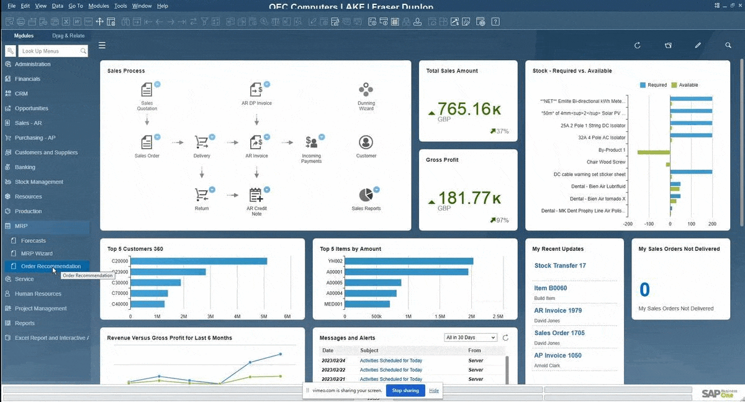Open Item B0060 in My Recent Updates
This screenshot has height=402, width=745.
(x=551, y=288)
